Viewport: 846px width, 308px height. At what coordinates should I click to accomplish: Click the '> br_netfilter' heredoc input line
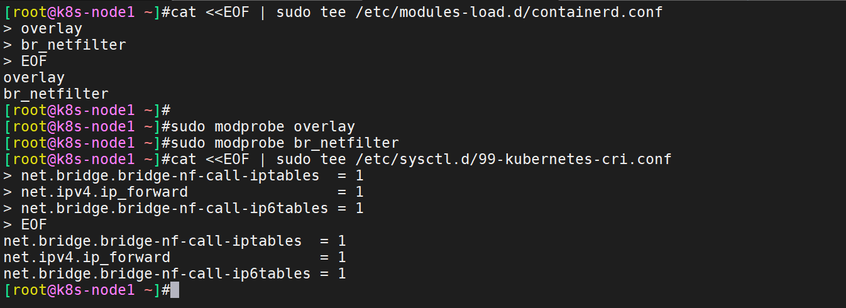pyautogui.click(x=65, y=45)
